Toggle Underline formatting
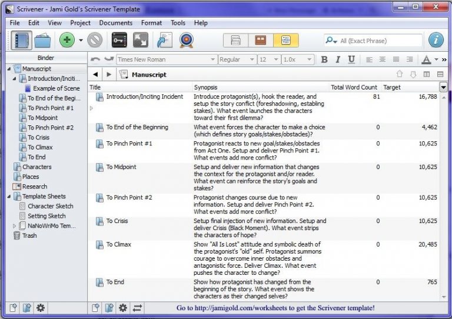 351,59
